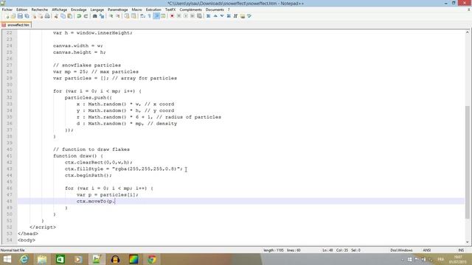Print the document using toolbar icon
This screenshot has height=265, width=472.
47,16
